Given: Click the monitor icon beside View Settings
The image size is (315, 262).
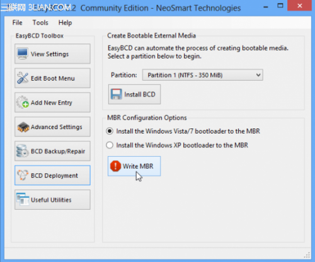Looking at the screenshot, I should (x=23, y=54).
